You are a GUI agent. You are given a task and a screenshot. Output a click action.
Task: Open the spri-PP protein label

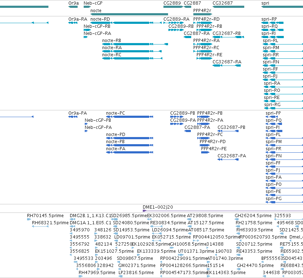click(273, 113)
